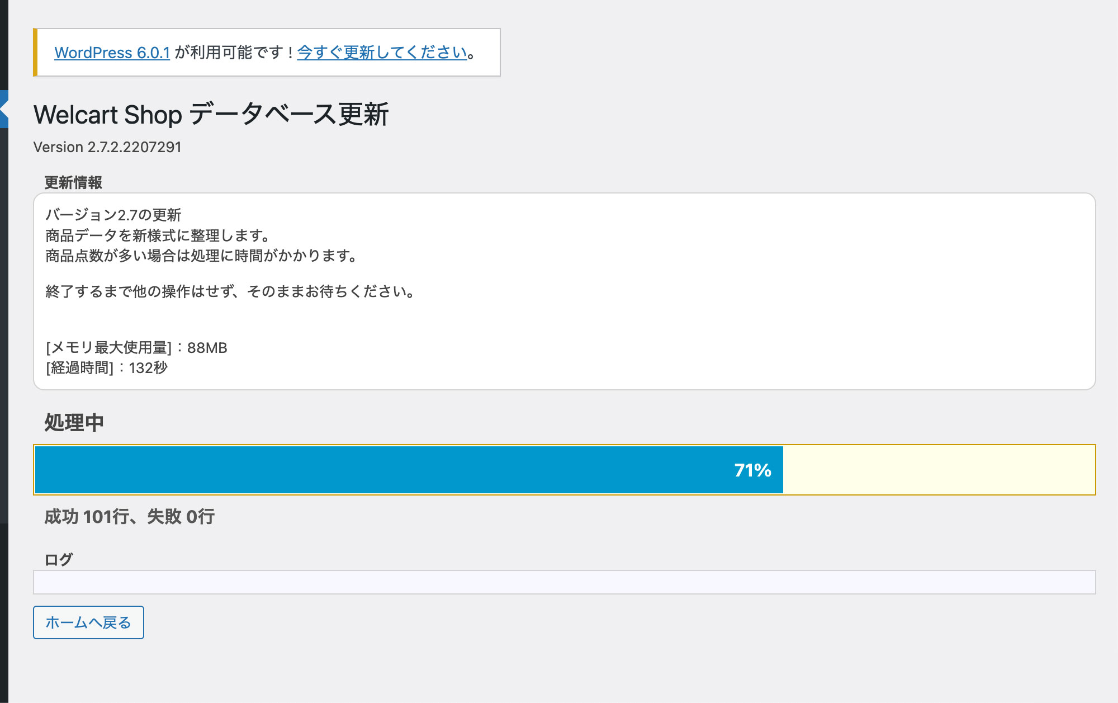Click the 処理中 status heading
This screenshot has width=1118, height=703.
pos(74,422)
